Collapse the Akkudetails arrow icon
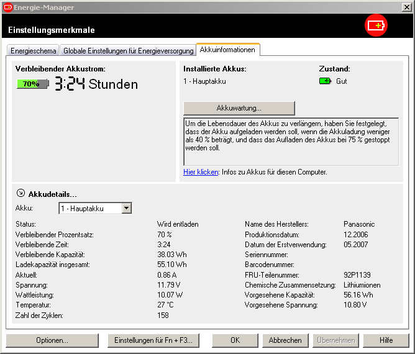 pos(21,193)
